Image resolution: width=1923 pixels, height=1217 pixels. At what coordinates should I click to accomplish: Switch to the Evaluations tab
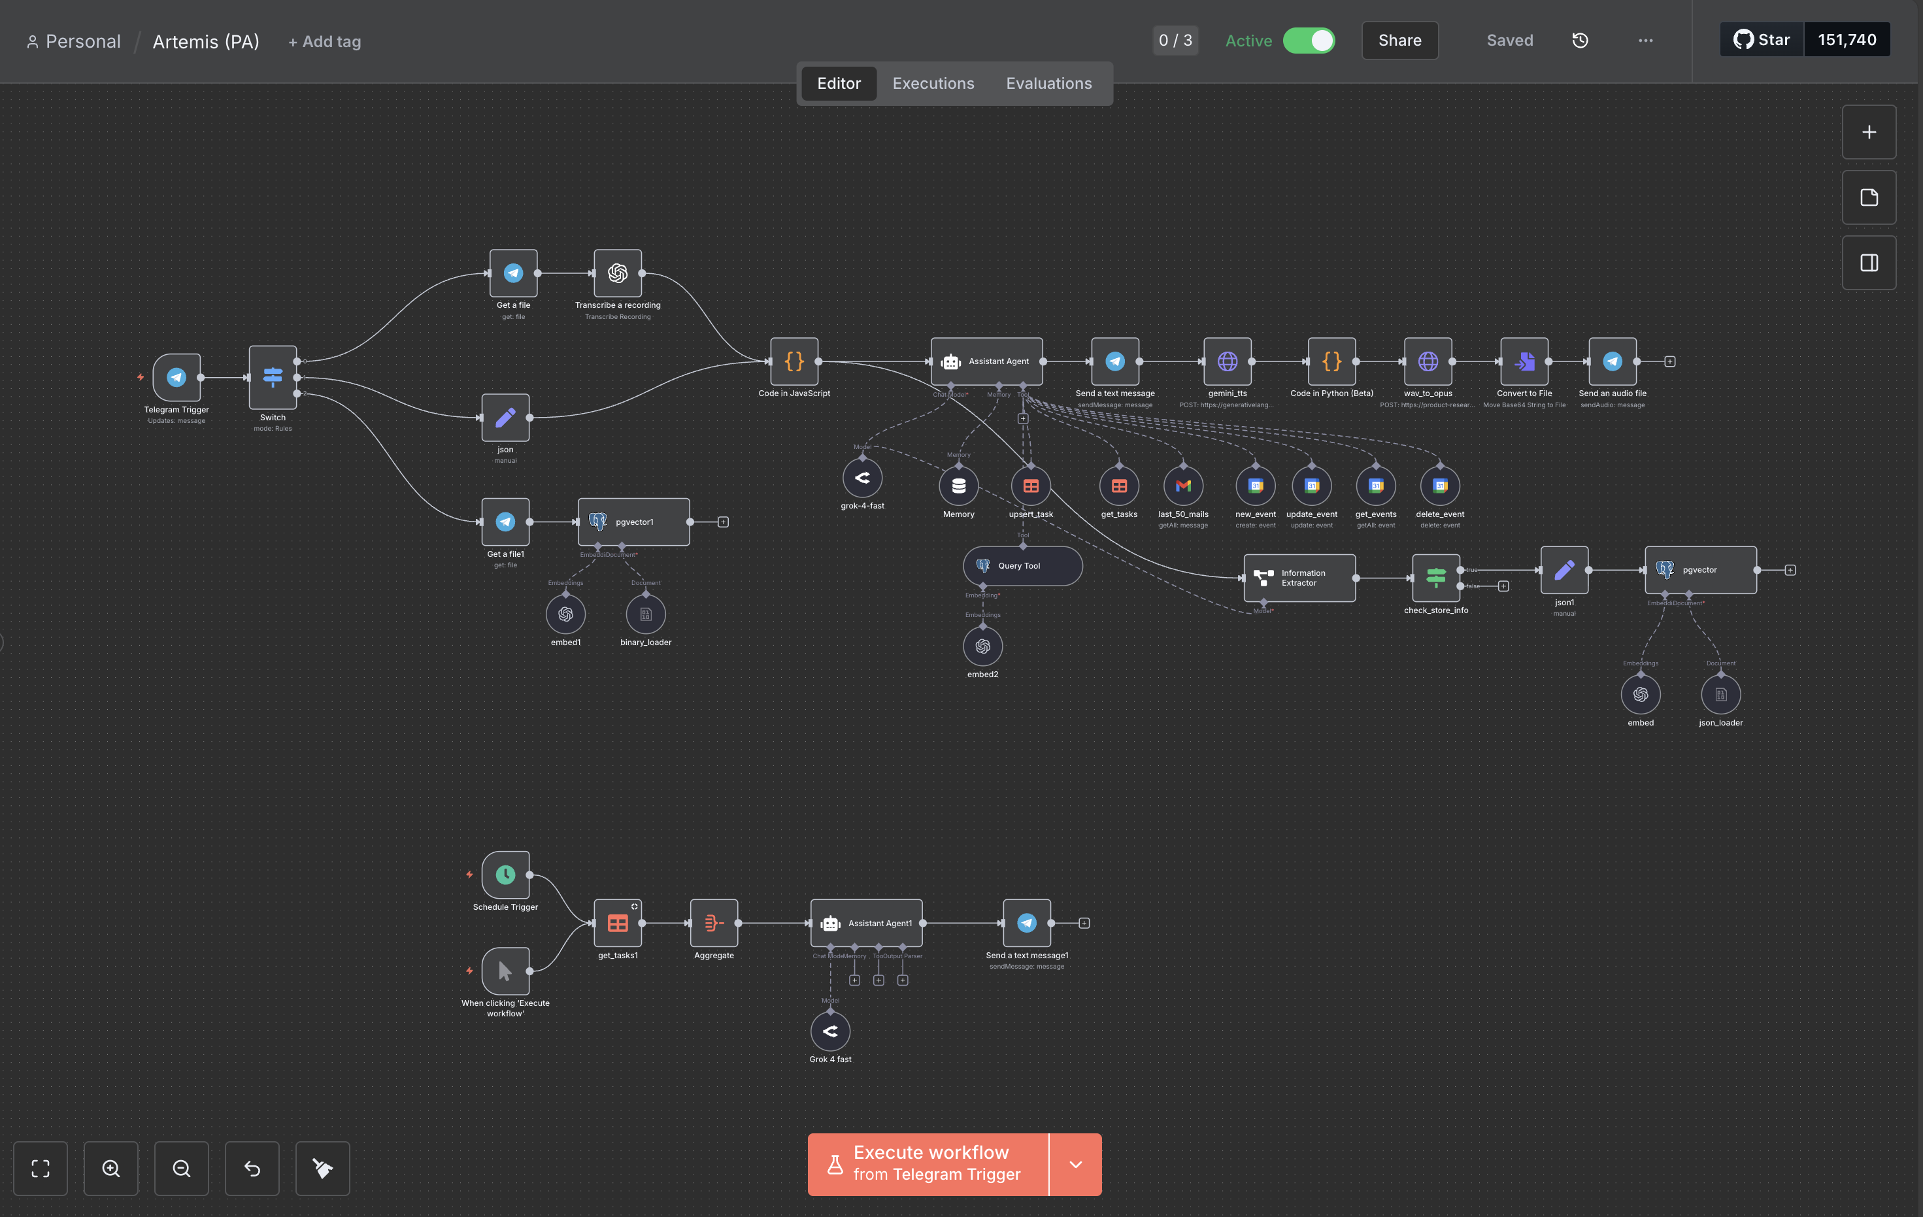tap(1048, 83)
